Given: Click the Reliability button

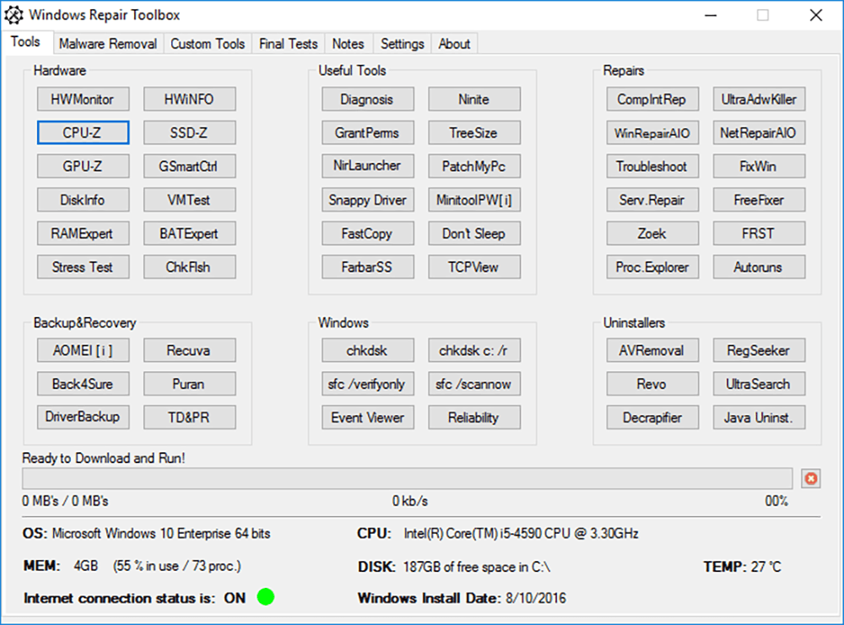Looking at the screenshot, I should pos(474,417).
